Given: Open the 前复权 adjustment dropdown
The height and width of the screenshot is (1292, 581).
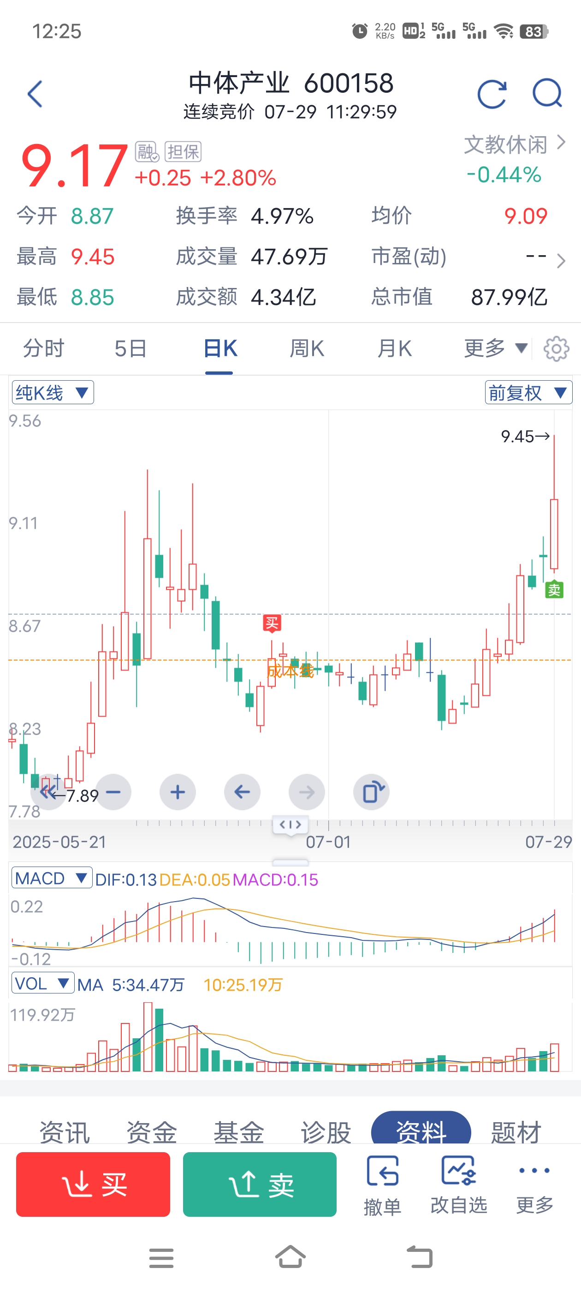Looking at the screenshot, I should pyautogui.click(x=528, y=392).
